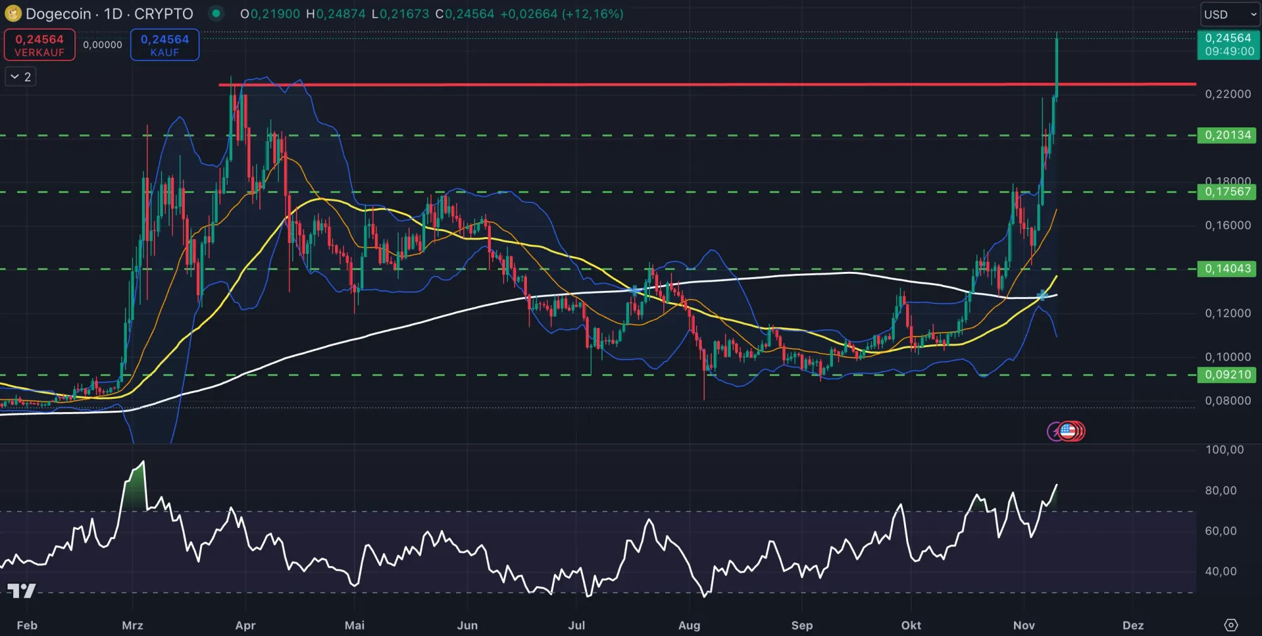Click the red VERKAUF sell button
This screenshot has height=636, width=1262.
[40, 45]
